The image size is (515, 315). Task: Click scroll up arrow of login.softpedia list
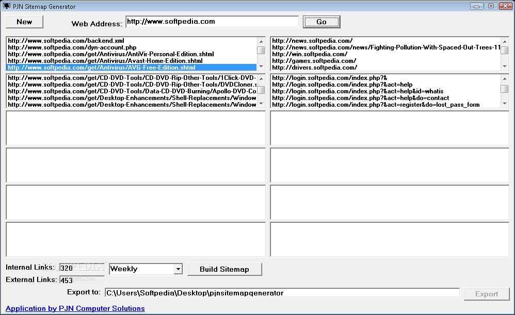pyautogui.click(x=505, y=78)
